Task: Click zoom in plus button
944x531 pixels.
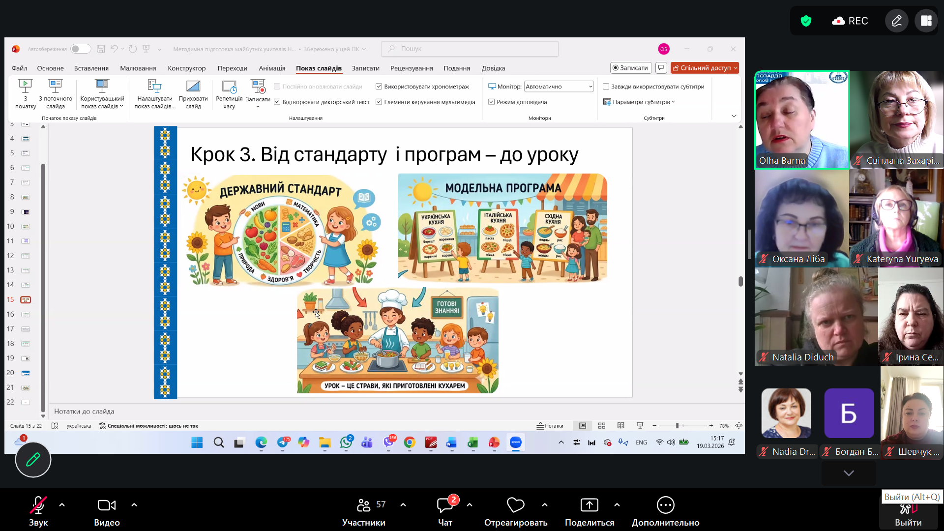Action: (711, 426)
